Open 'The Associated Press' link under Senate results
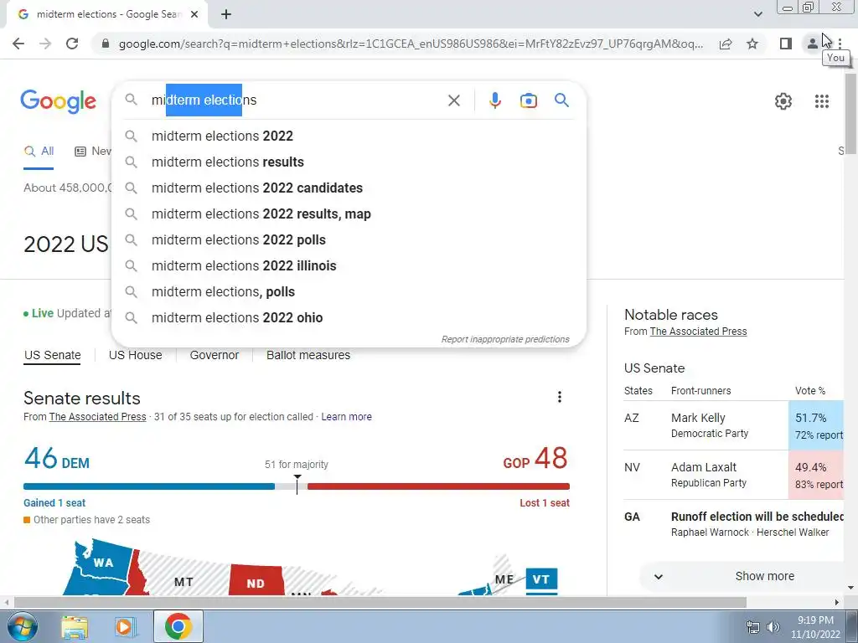The height and width of the screenshot is (643, 858). [x=97, y=417]
